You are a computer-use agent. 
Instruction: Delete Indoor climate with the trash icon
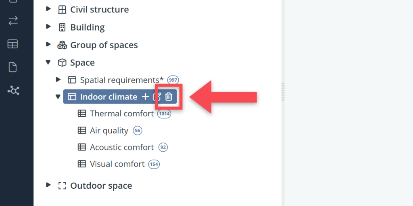[x=169, y=97]
